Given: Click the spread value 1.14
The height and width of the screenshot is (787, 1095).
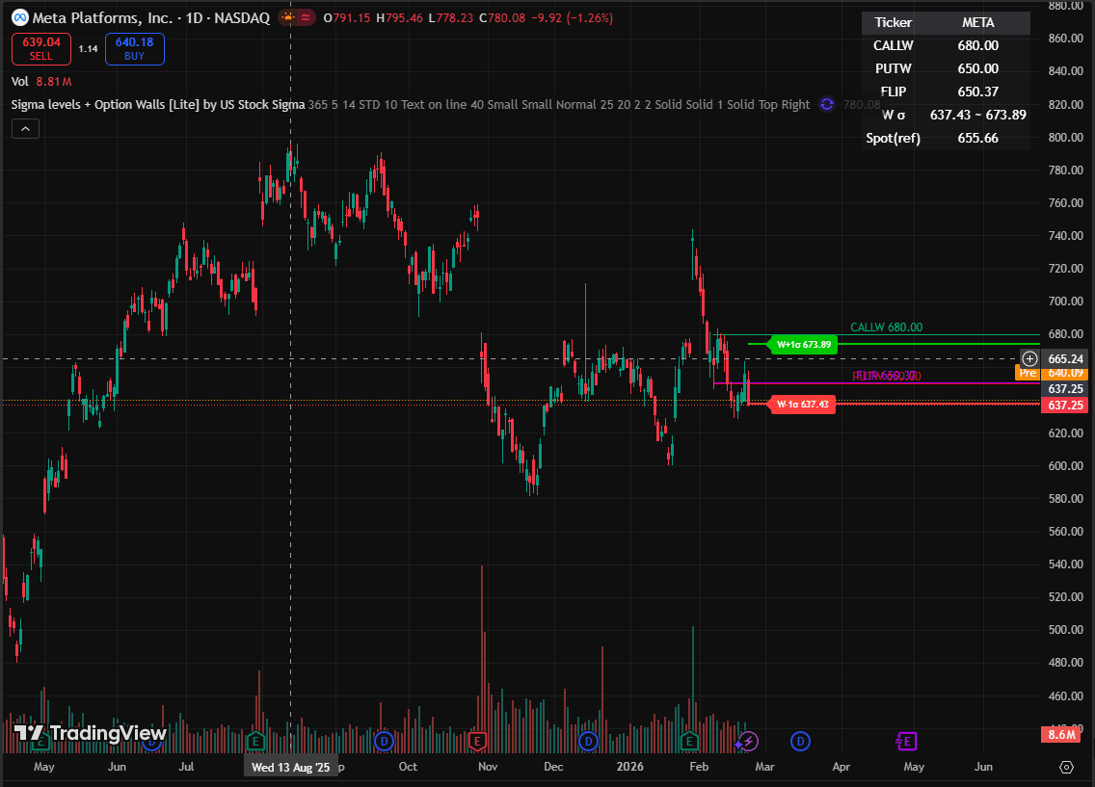Looking at the screenshot, I should 88,49.
